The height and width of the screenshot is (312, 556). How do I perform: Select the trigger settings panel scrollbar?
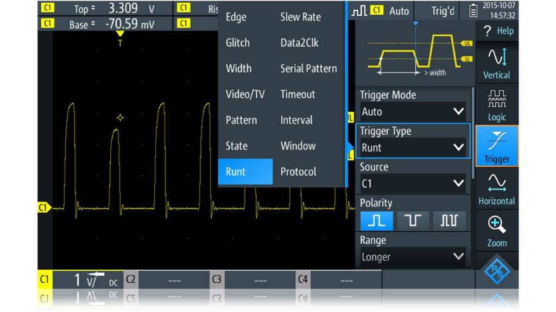click(x=473, y=133)
